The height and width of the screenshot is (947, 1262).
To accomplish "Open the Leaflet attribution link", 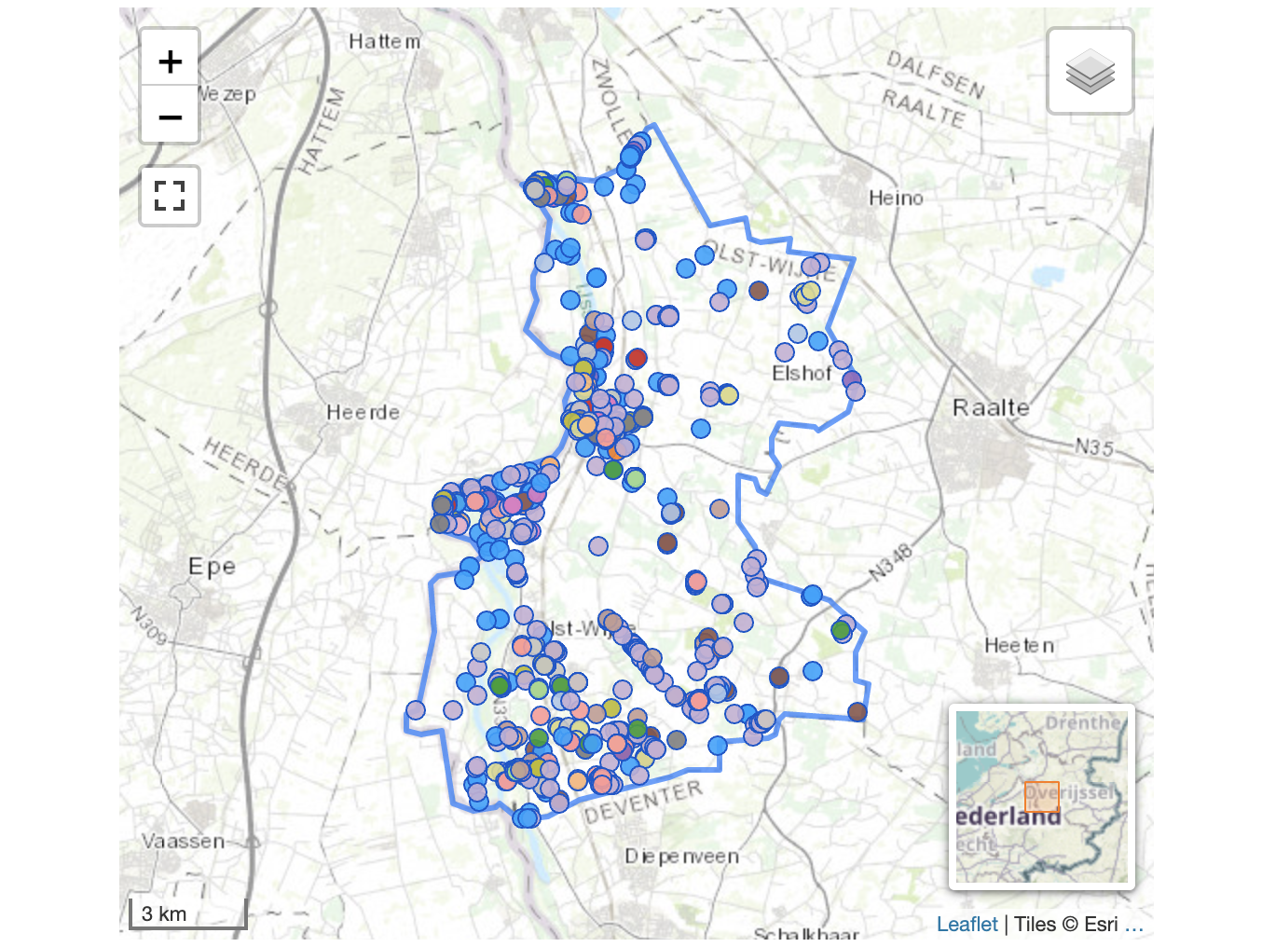I will [967, 924].
